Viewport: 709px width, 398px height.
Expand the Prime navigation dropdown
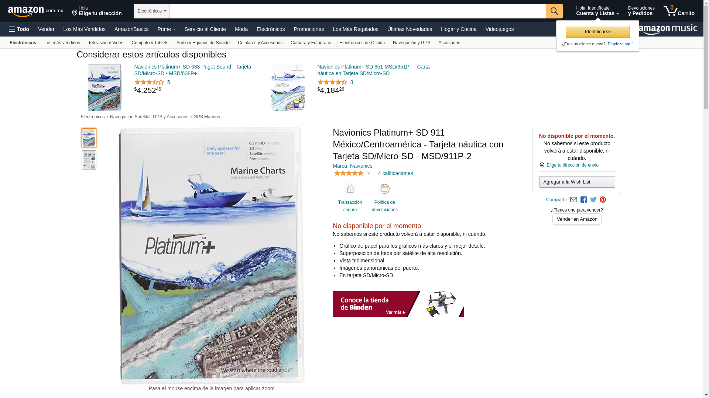click(x=167, y=29)
